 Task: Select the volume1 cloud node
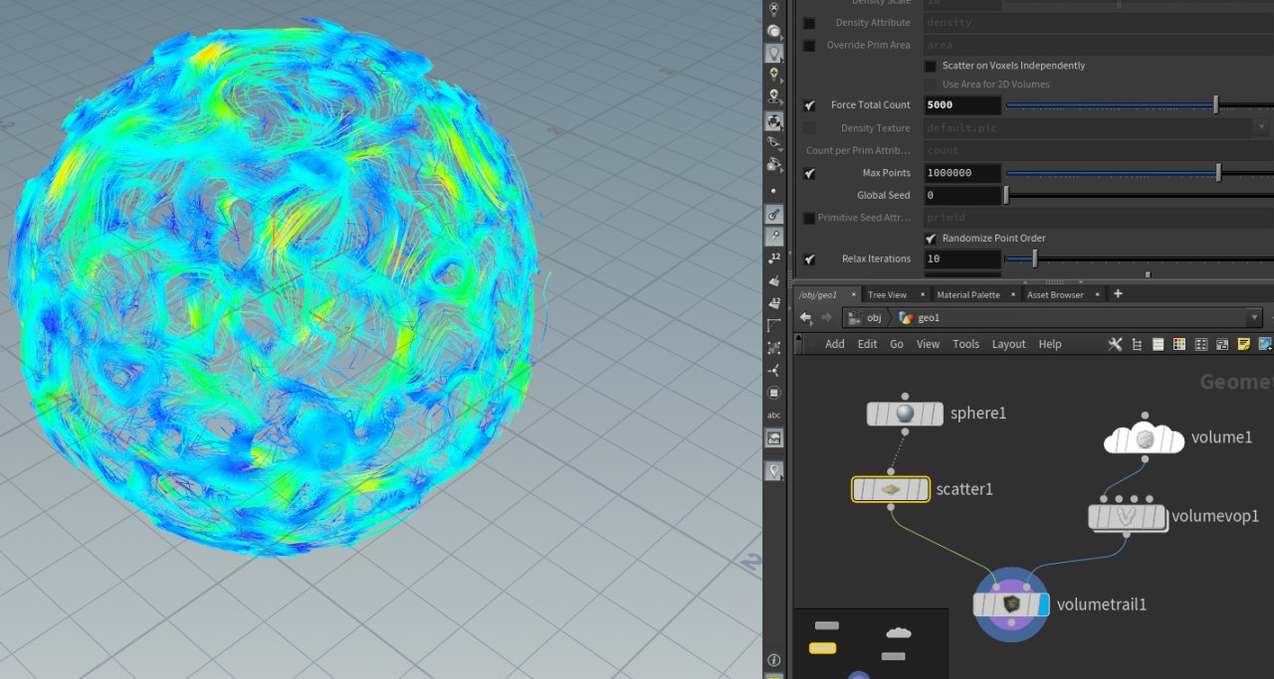[x=1145, y=437]
